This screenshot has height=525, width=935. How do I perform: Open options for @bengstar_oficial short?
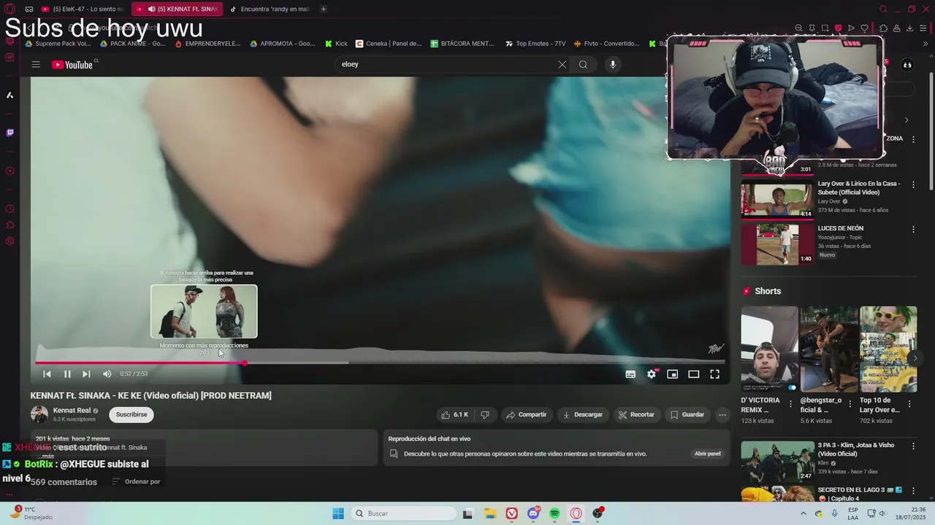pos(850,404)
